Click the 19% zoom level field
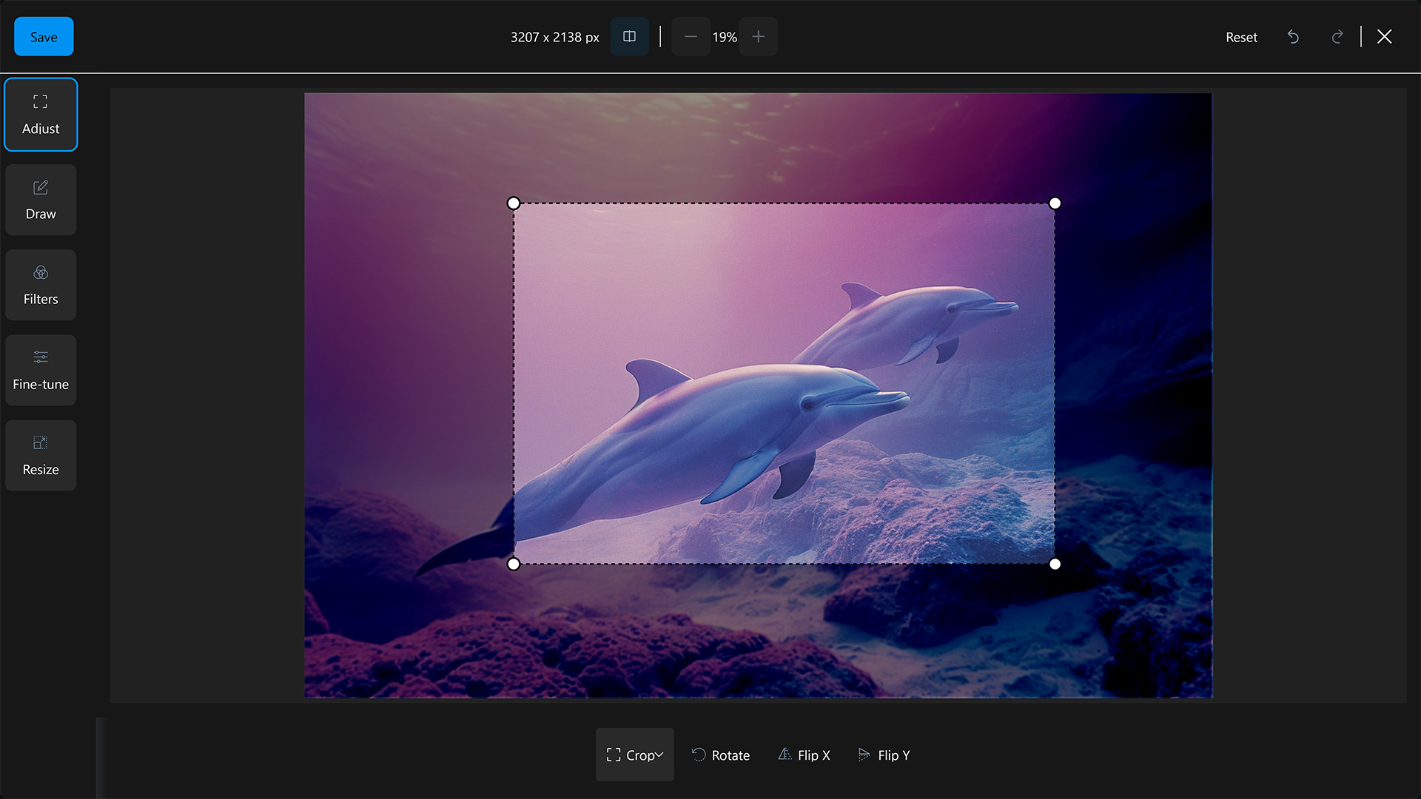This screenshot has height=799, width=1421. tap(724, 37)
